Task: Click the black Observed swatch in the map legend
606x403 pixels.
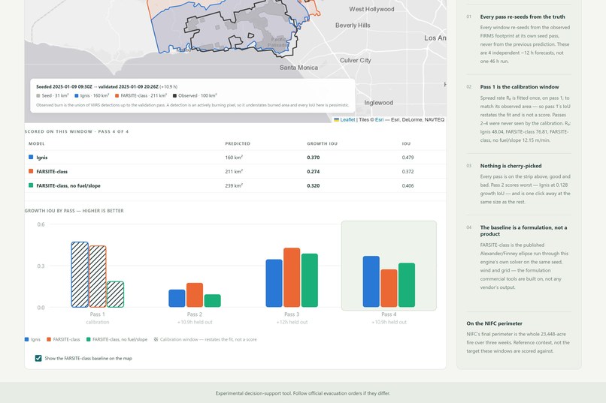Action: pyautogui.click(x=174, y=95)
